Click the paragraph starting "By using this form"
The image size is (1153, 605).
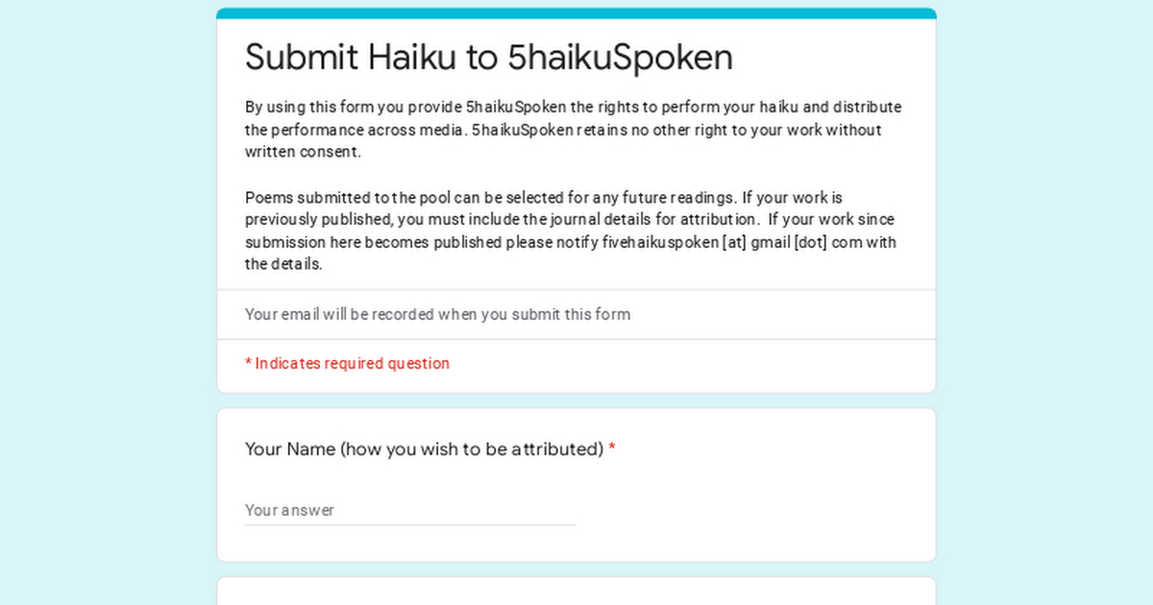coord(573,130)
